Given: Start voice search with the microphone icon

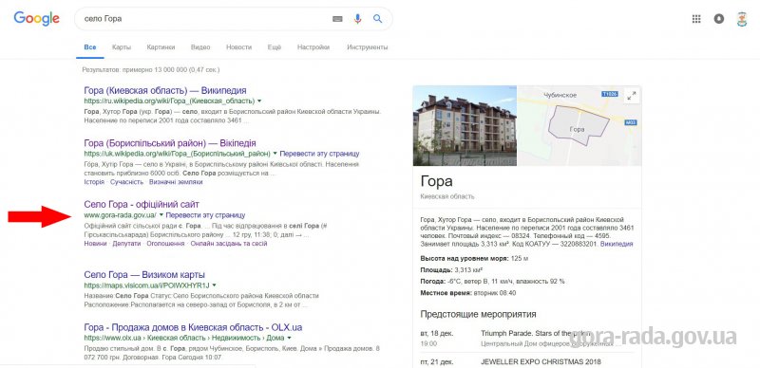Looking at the screenshot, I should (x=358, y=19).
